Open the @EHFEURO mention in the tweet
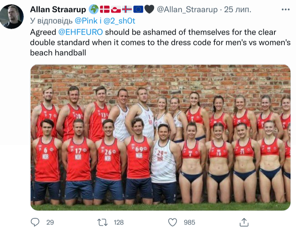Image resolution: width=296 pixels, height=232 pixels. (79, 33)
